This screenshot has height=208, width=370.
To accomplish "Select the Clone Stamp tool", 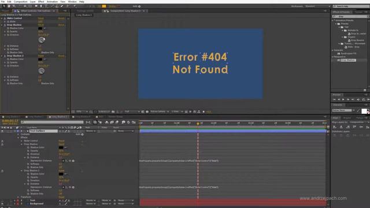I will point(57,6).
